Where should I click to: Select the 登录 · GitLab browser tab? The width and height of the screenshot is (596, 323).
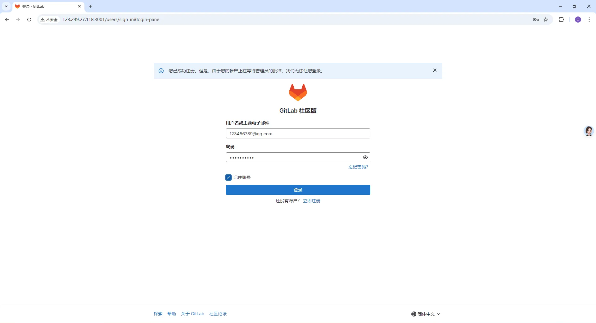point(48,6)
